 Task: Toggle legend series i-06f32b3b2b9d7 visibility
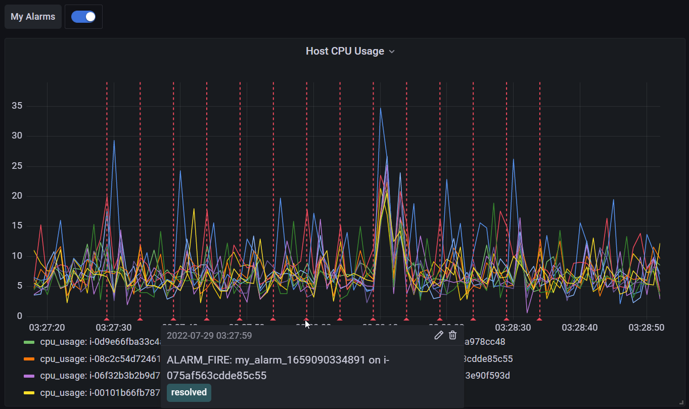point(100,376)
